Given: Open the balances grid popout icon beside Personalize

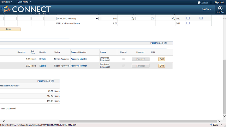Looking at the screenshot, I should point(52,81).
